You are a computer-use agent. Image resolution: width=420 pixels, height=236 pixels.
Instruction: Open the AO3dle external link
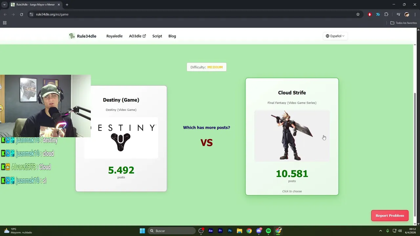(137, 36)
